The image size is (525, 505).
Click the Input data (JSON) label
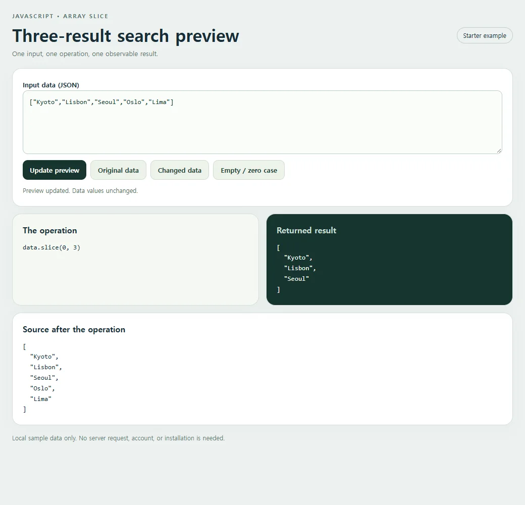[x=51, y=85]
